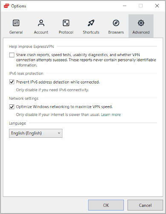This screenshot has height=214, width=166.
Task: Enable sharing crash reports checkbox
Action: (x=12, y=55)
